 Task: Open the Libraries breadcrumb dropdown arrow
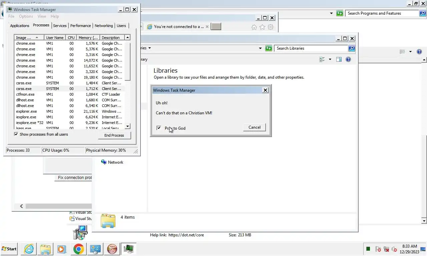(x=149, y=48)
